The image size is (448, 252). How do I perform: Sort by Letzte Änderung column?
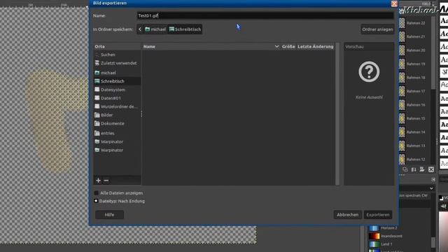click(x=316, y=47)
